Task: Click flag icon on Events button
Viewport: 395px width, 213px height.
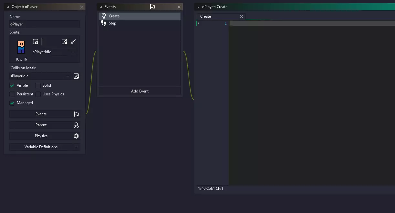Action: point(76,114)
